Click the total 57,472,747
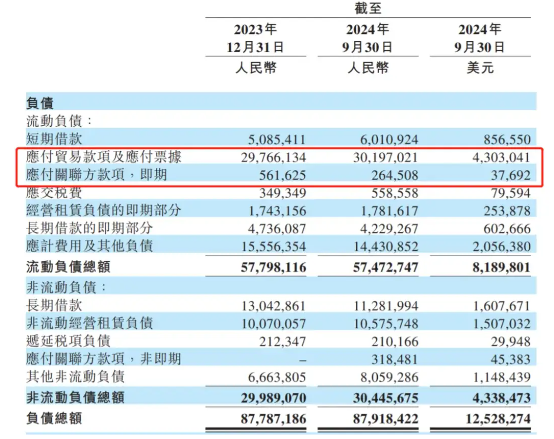This screenshot has height=439, width=554. (386, 267)
